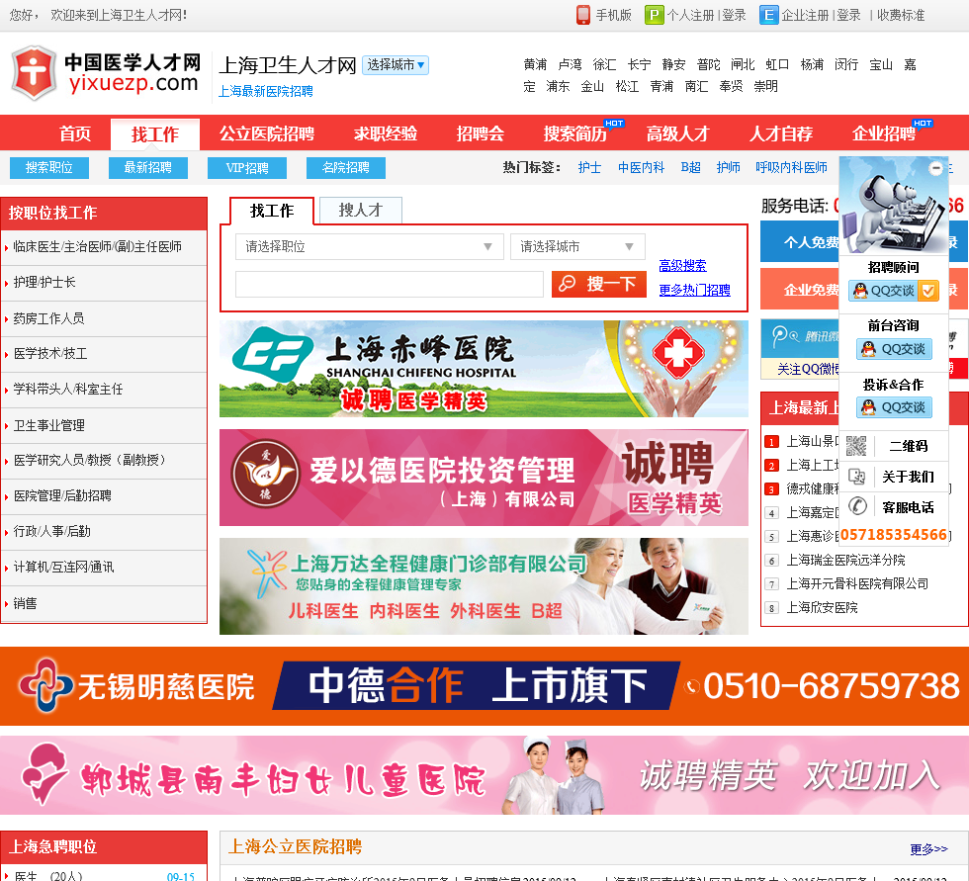Open 上海瑞金医院远洋分院 listing
This screenshot has height=881, width=969.
pyautogui.click(x=845, y=560)
